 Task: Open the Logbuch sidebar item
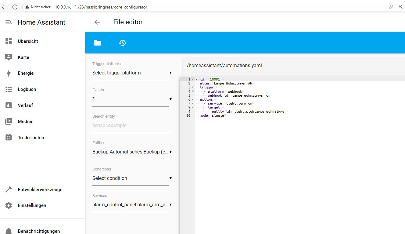click(27, 89)
